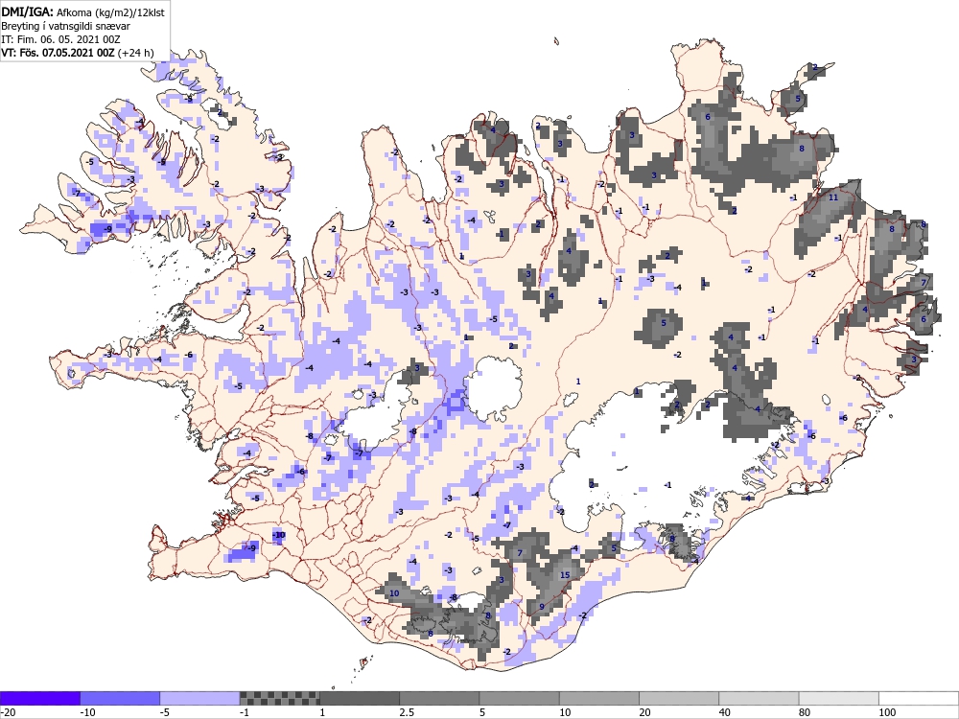Click the medium blue -10 to -5 legend swatch
This screenshot has height=719, width=959.
coord(120,698)
